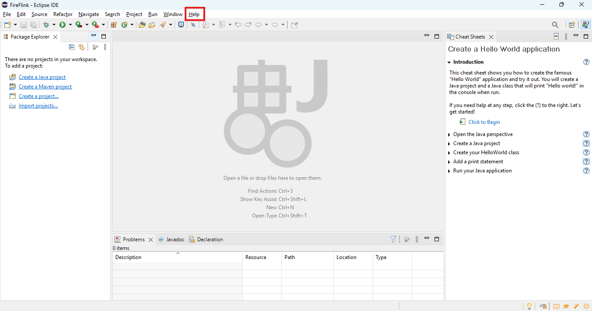Toggle Link with Editor in Package Explorer
The image size is (592, 311).
click(x=82, y=47)
